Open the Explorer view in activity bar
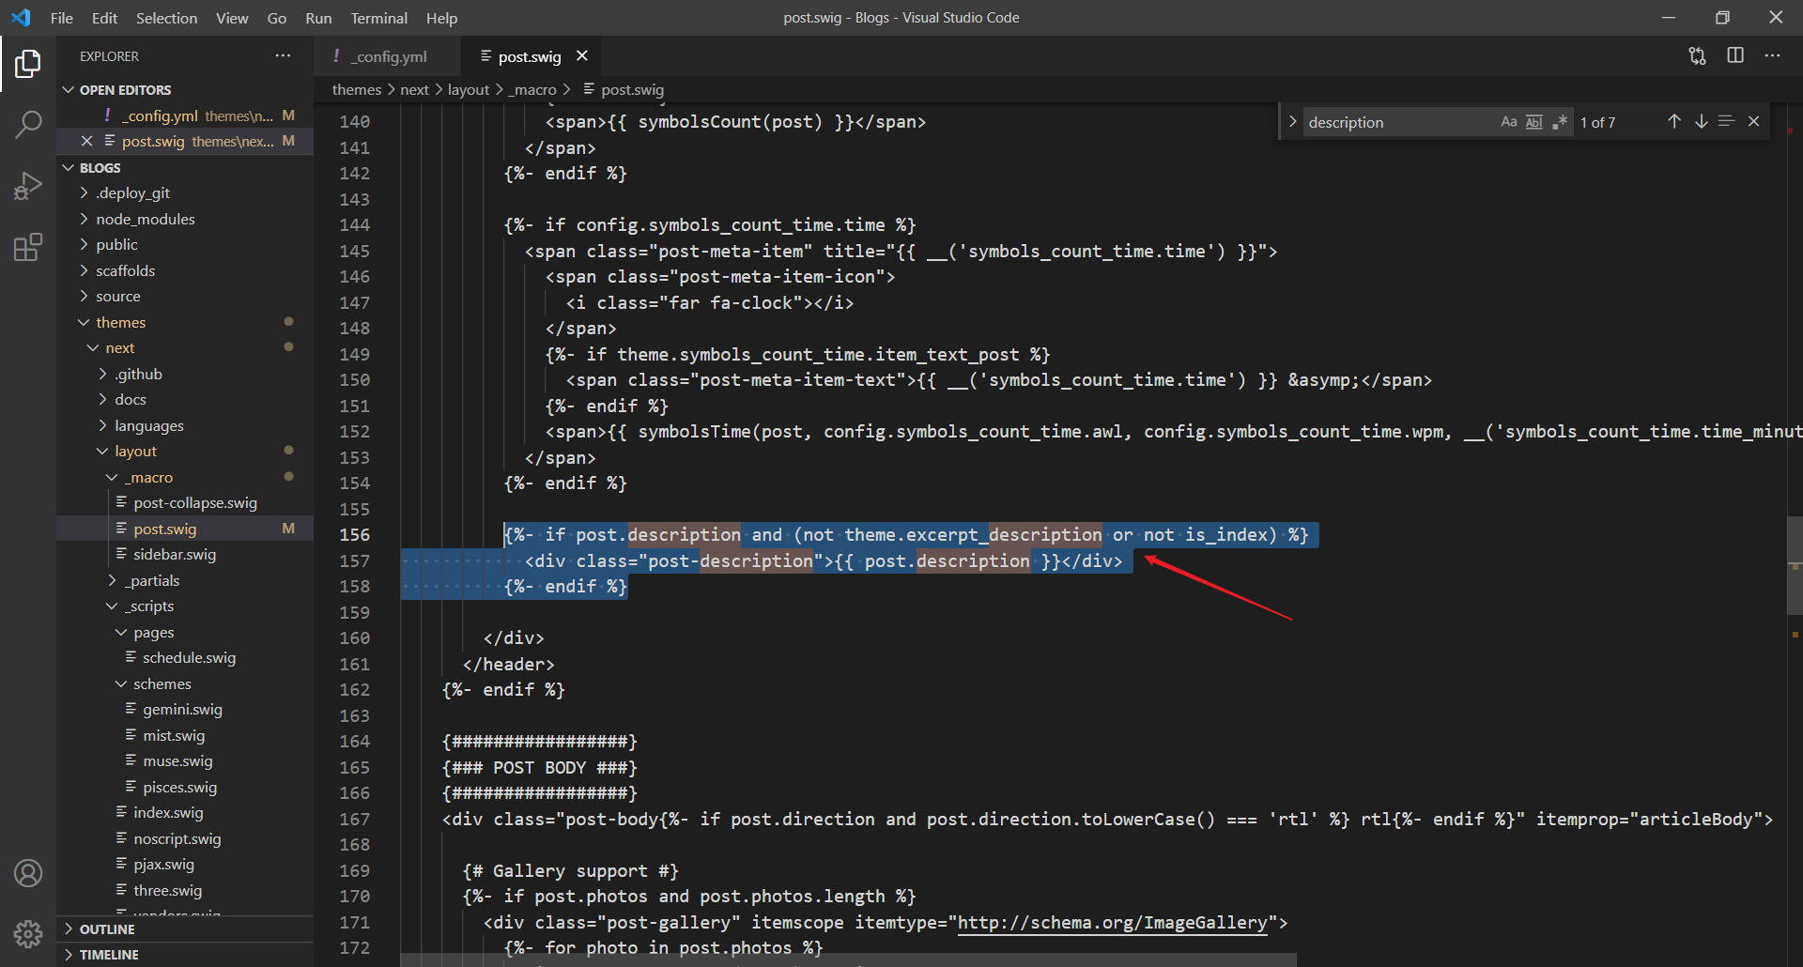 28,64
